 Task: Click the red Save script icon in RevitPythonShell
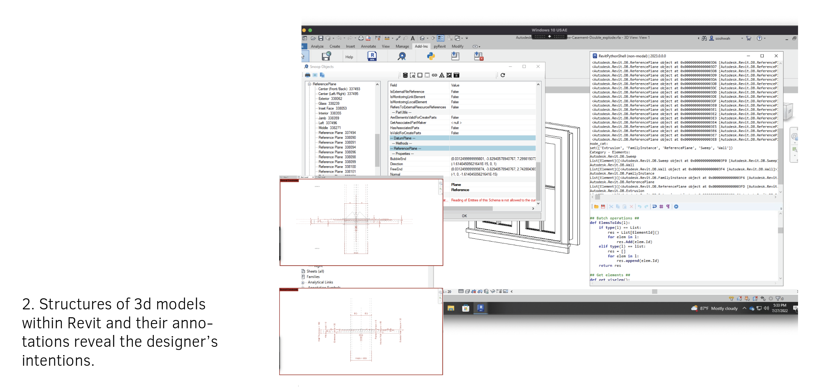tap(603, 207)
